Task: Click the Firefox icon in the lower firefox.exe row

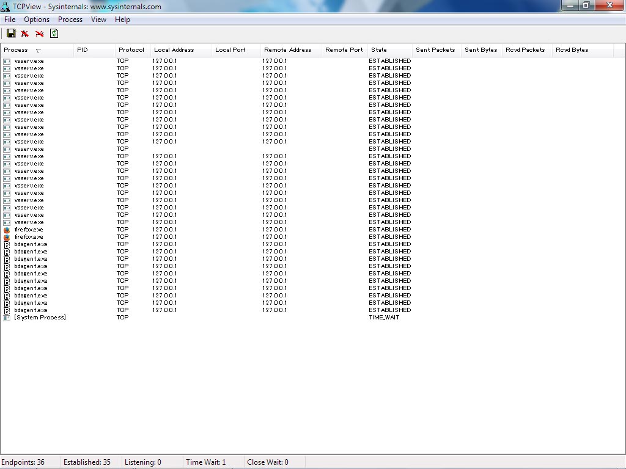Action: [x=6, y=238]
